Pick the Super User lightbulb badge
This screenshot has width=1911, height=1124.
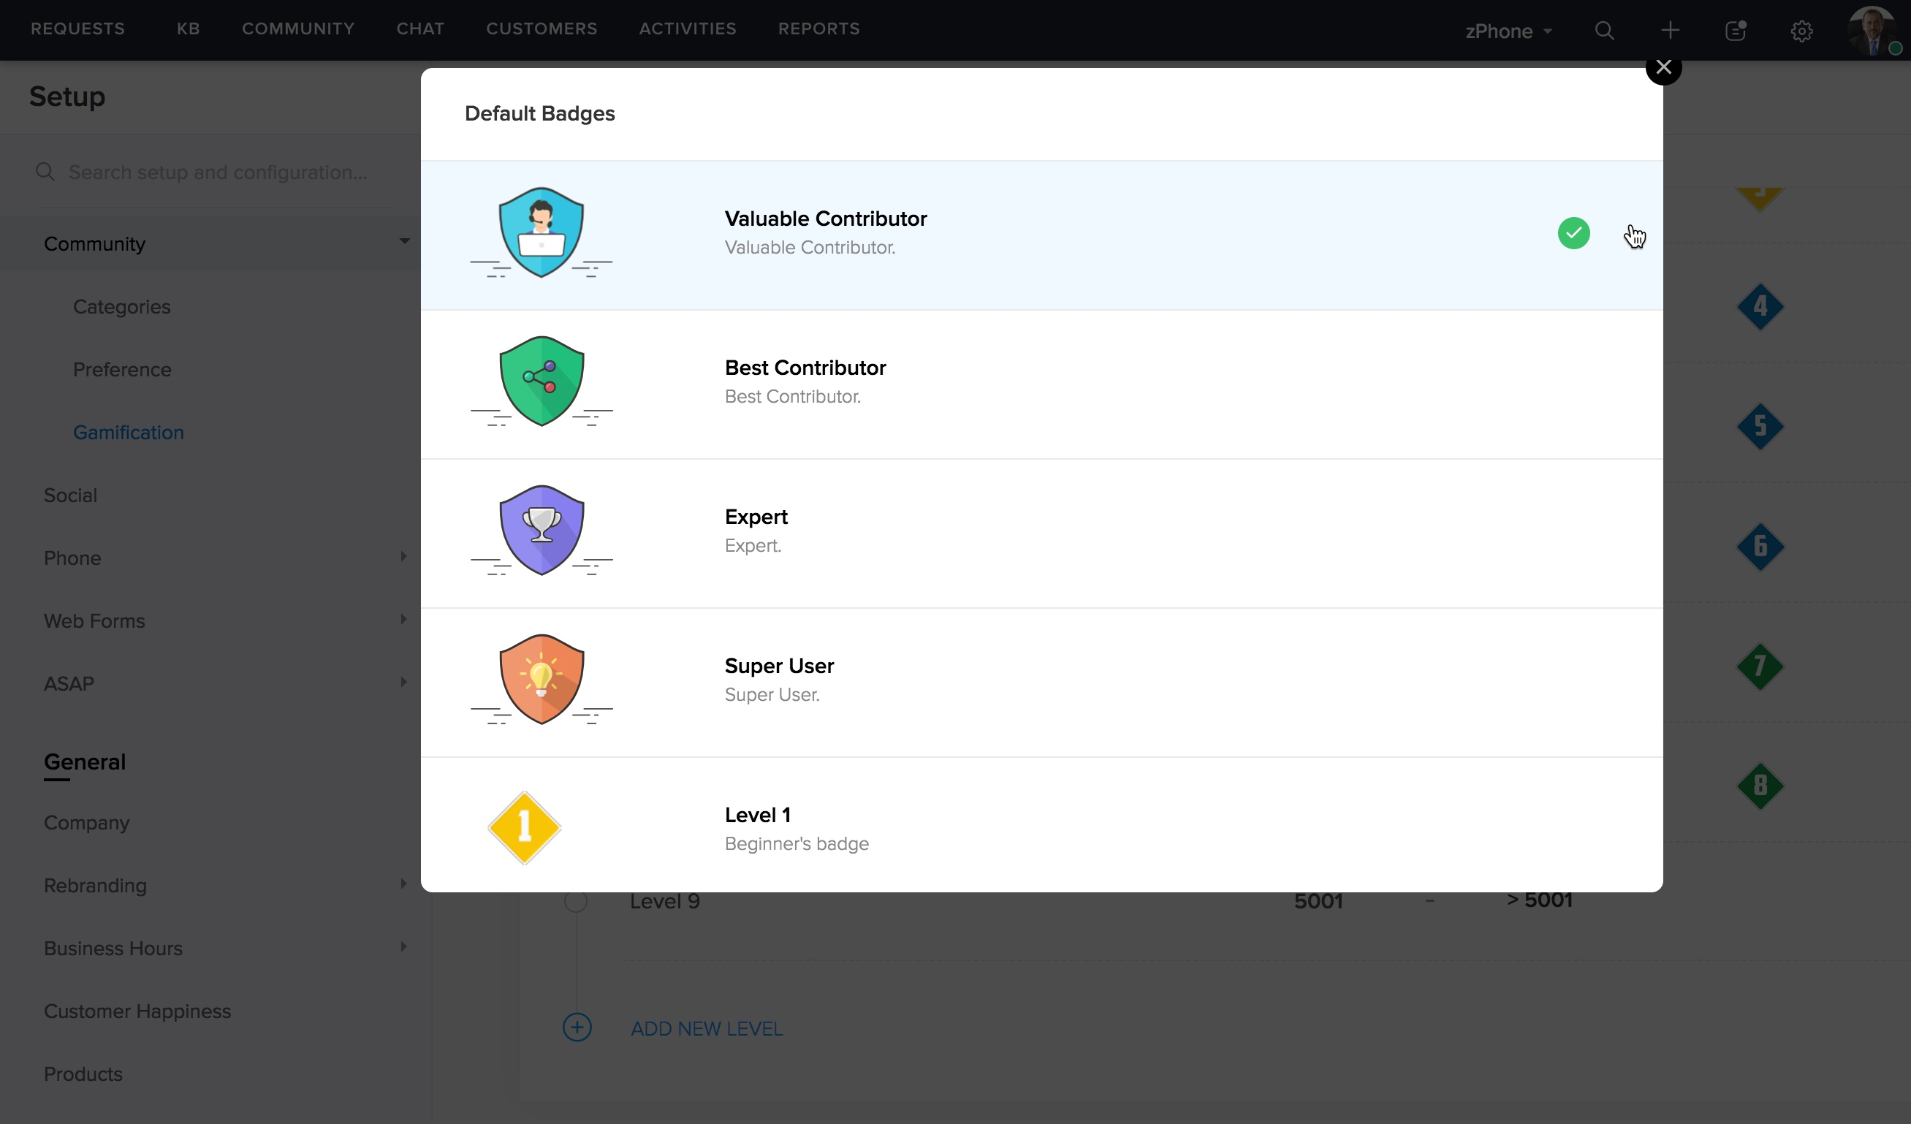click(x=541, y=680)
